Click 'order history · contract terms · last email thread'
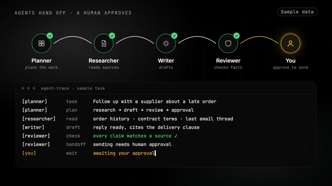The width and height of the screenshot is (332, 186). (x=163, y=119)
